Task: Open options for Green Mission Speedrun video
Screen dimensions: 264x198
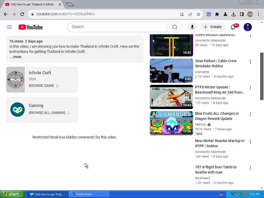Action: tap(250, 36)
